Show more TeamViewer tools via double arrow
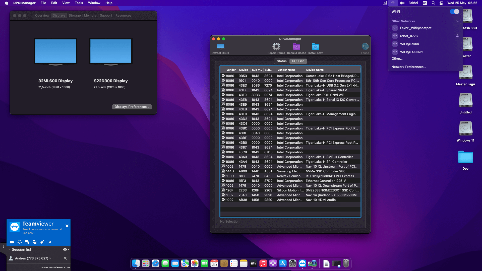Screen dimensions: 482x271 click(x=50, y=242)
